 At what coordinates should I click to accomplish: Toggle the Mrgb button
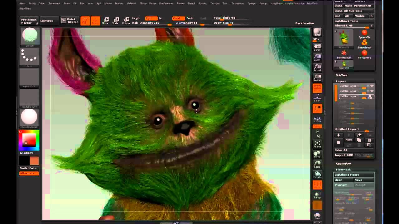point(136,18)
